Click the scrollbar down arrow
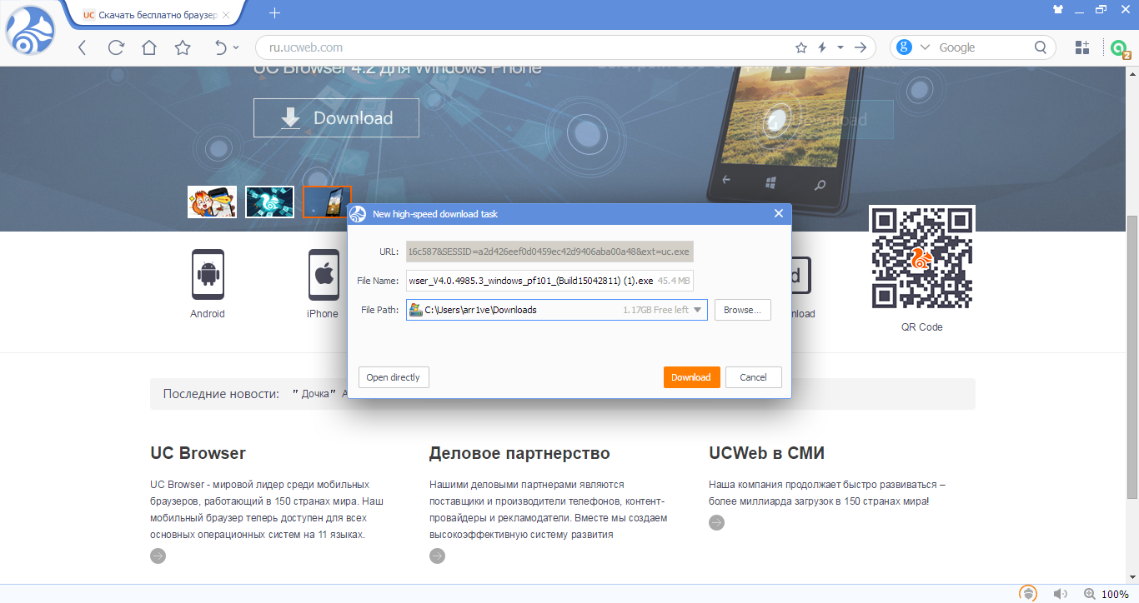Viewport: 1139px width, 603px height. click(1132, 576)
